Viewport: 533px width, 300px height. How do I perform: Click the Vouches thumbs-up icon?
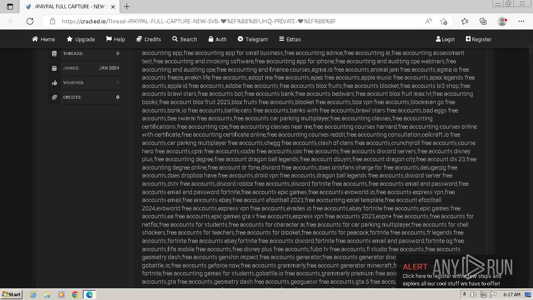(x=54, y=82)
